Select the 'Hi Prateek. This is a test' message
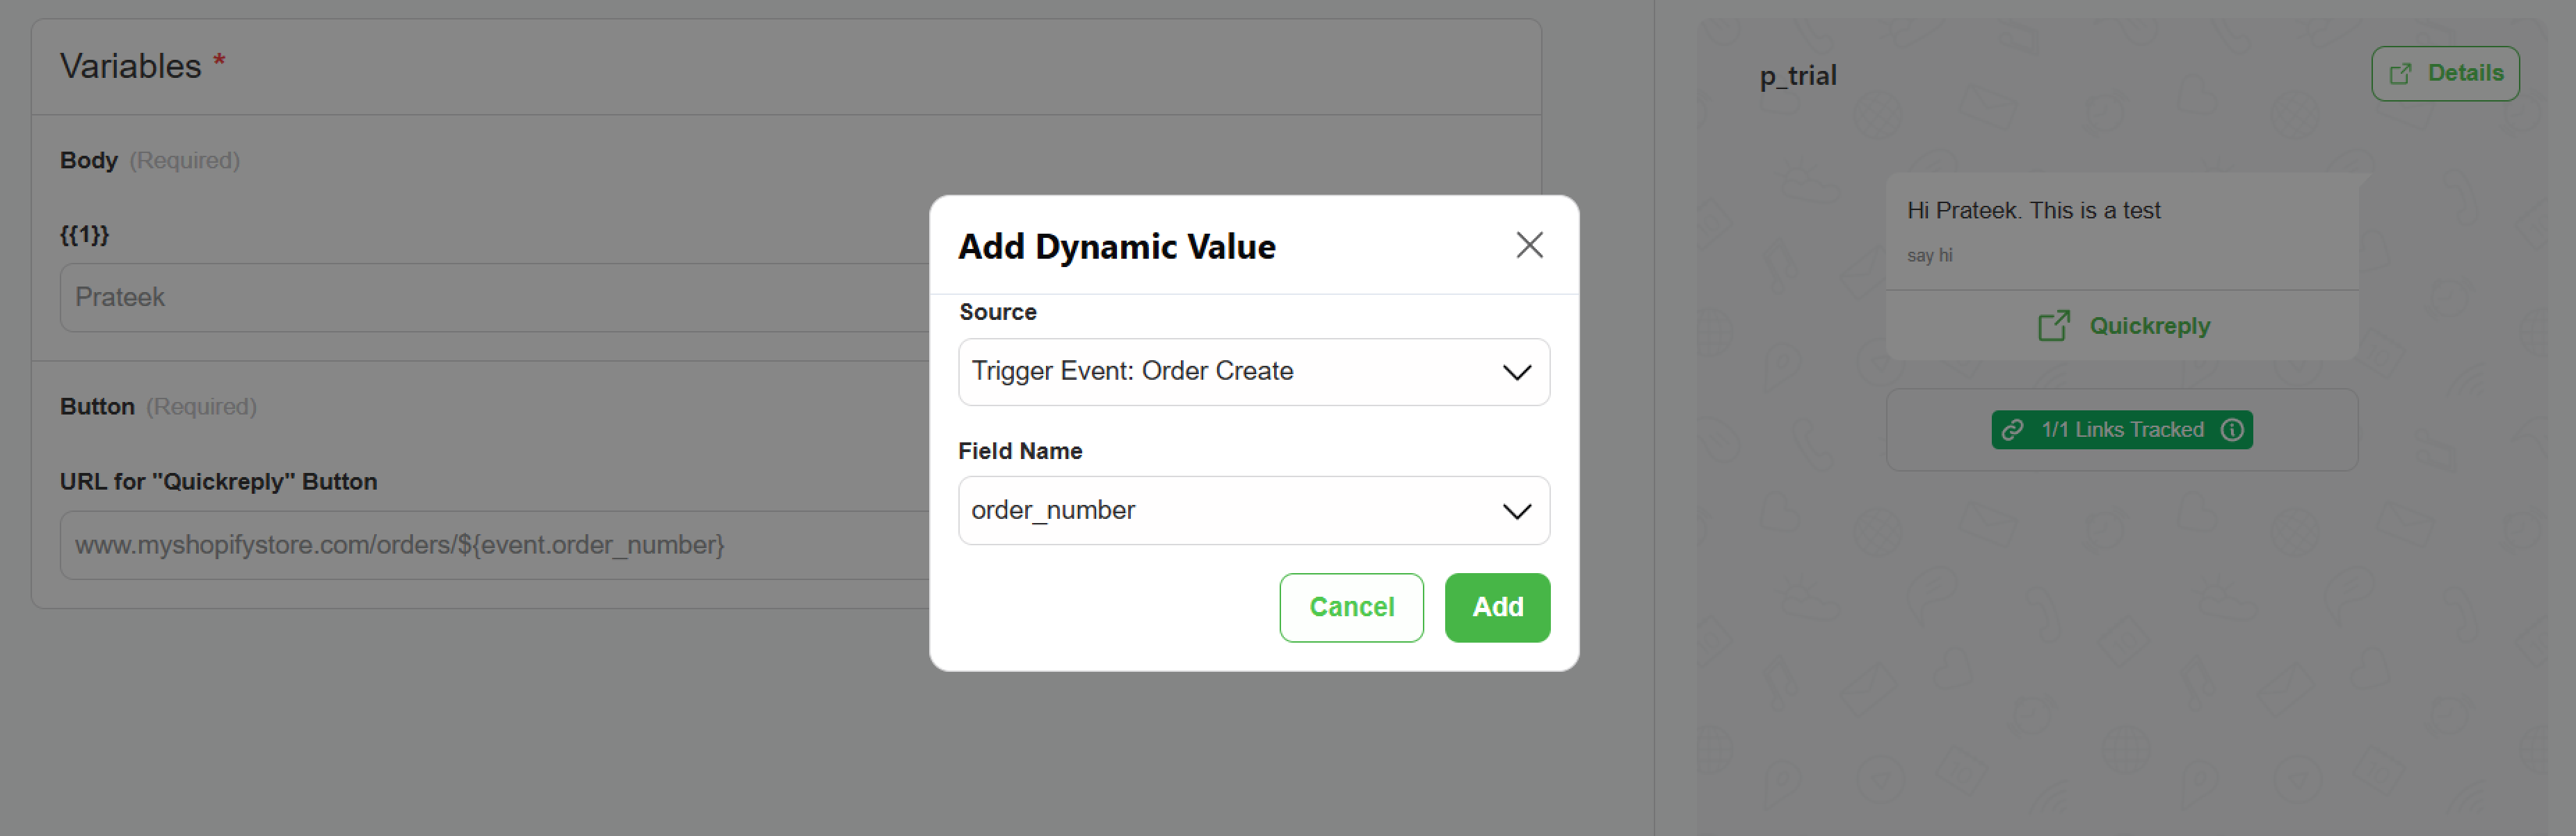This screenshot has width=2576, height=836. (x=2033, y=211)
